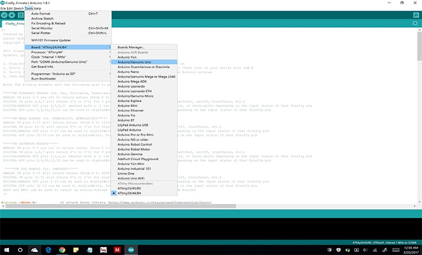Expand the Port: COM6 submenu
422x255 pixels.
pyautogui.click(x=68, y=62)
